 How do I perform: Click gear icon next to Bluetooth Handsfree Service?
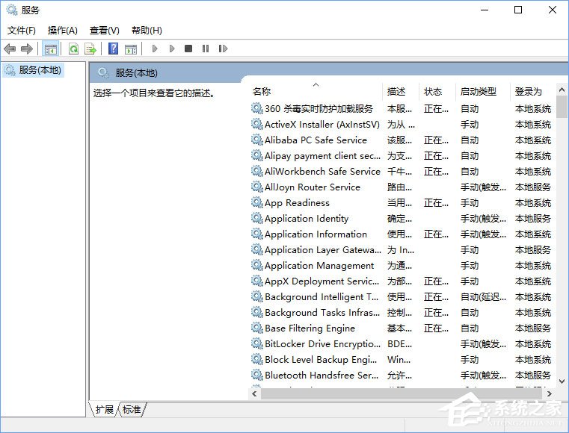257,375
